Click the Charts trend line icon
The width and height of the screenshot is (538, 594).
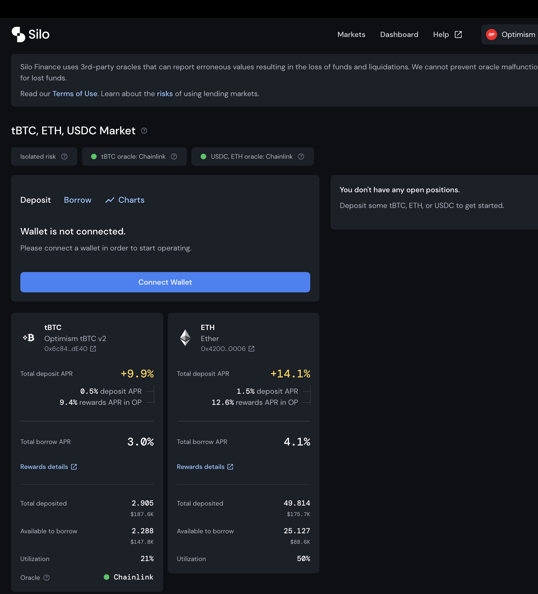(110, 200)
